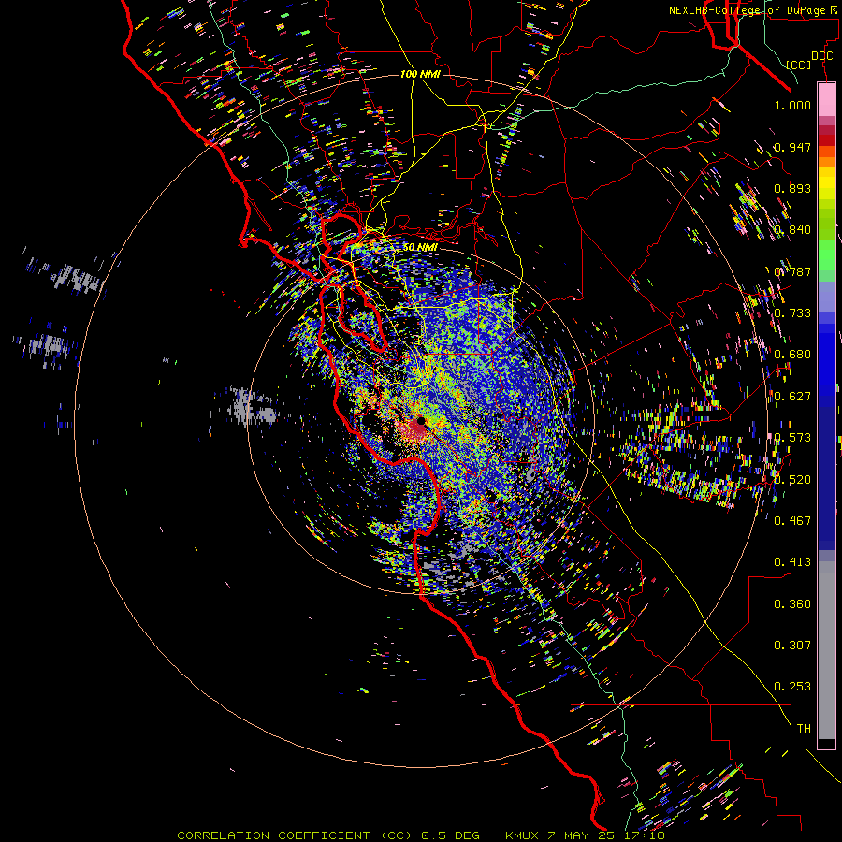Pick the pink 1.000 color bar segment
The width and height of the screenshot is (842, 842).
[826, 100]
